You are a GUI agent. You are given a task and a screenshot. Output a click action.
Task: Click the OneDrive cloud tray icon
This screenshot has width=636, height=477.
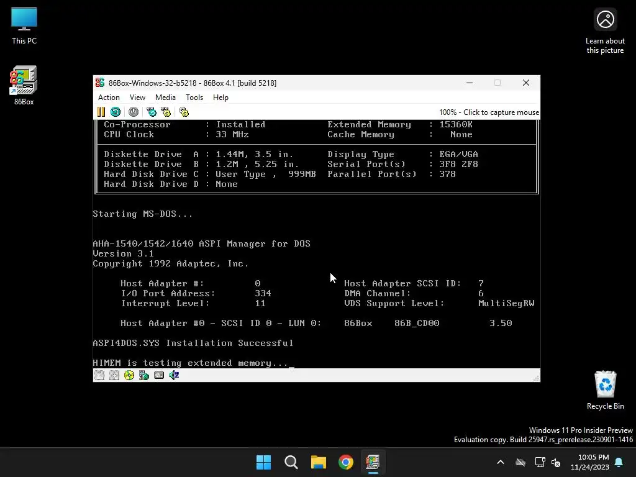tap(520, 462)
